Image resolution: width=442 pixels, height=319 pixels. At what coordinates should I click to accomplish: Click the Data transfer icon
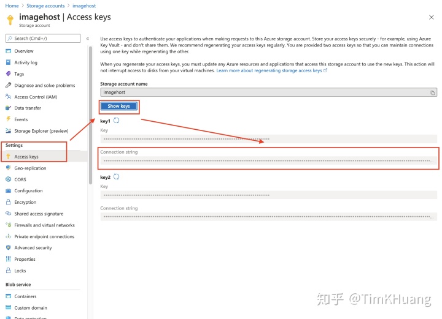click(x=9, y=108)
